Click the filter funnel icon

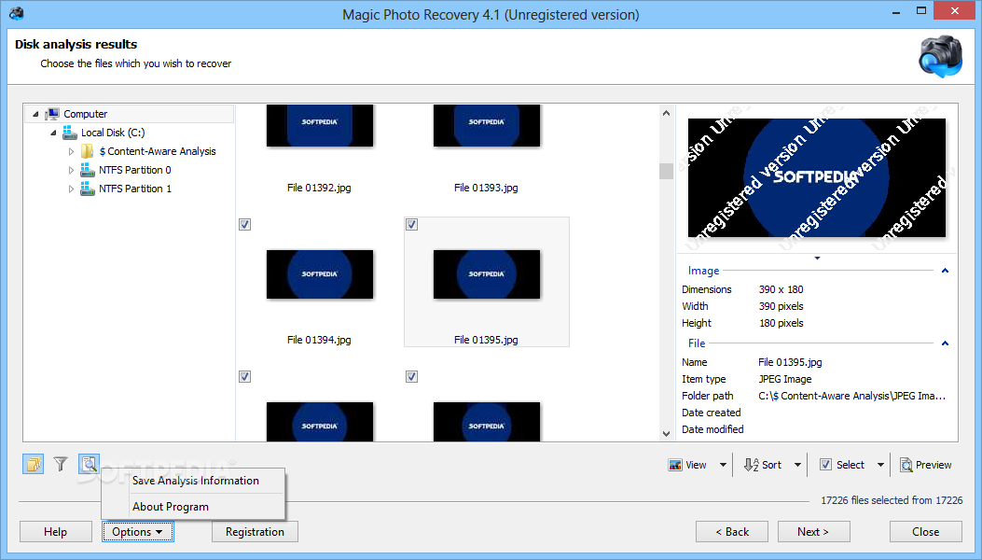61,464
